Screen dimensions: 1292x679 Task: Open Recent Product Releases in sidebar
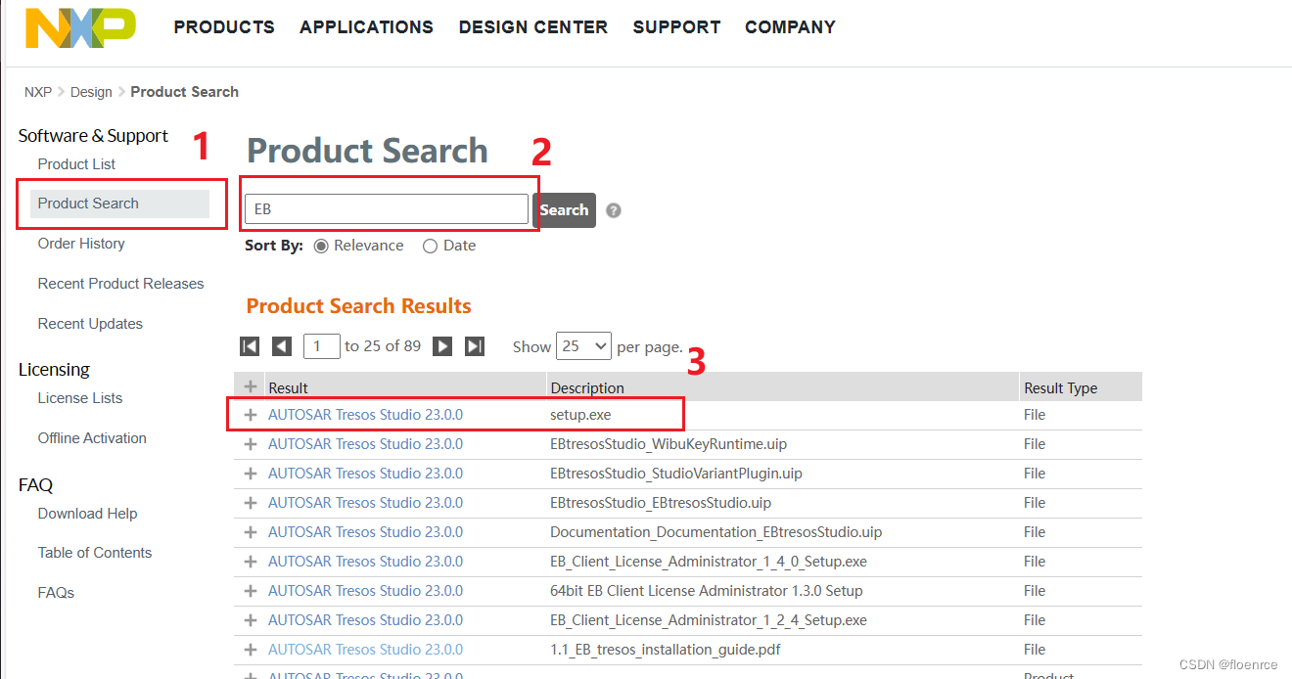(x=120, y=284)
